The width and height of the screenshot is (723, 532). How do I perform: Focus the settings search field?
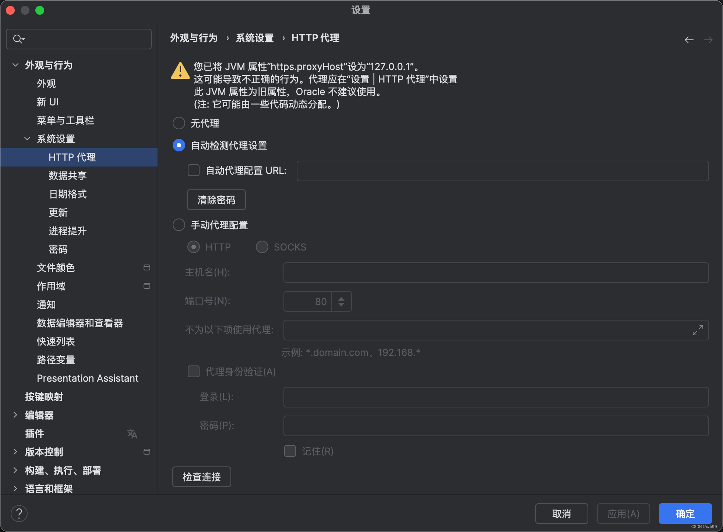(79, 39)
